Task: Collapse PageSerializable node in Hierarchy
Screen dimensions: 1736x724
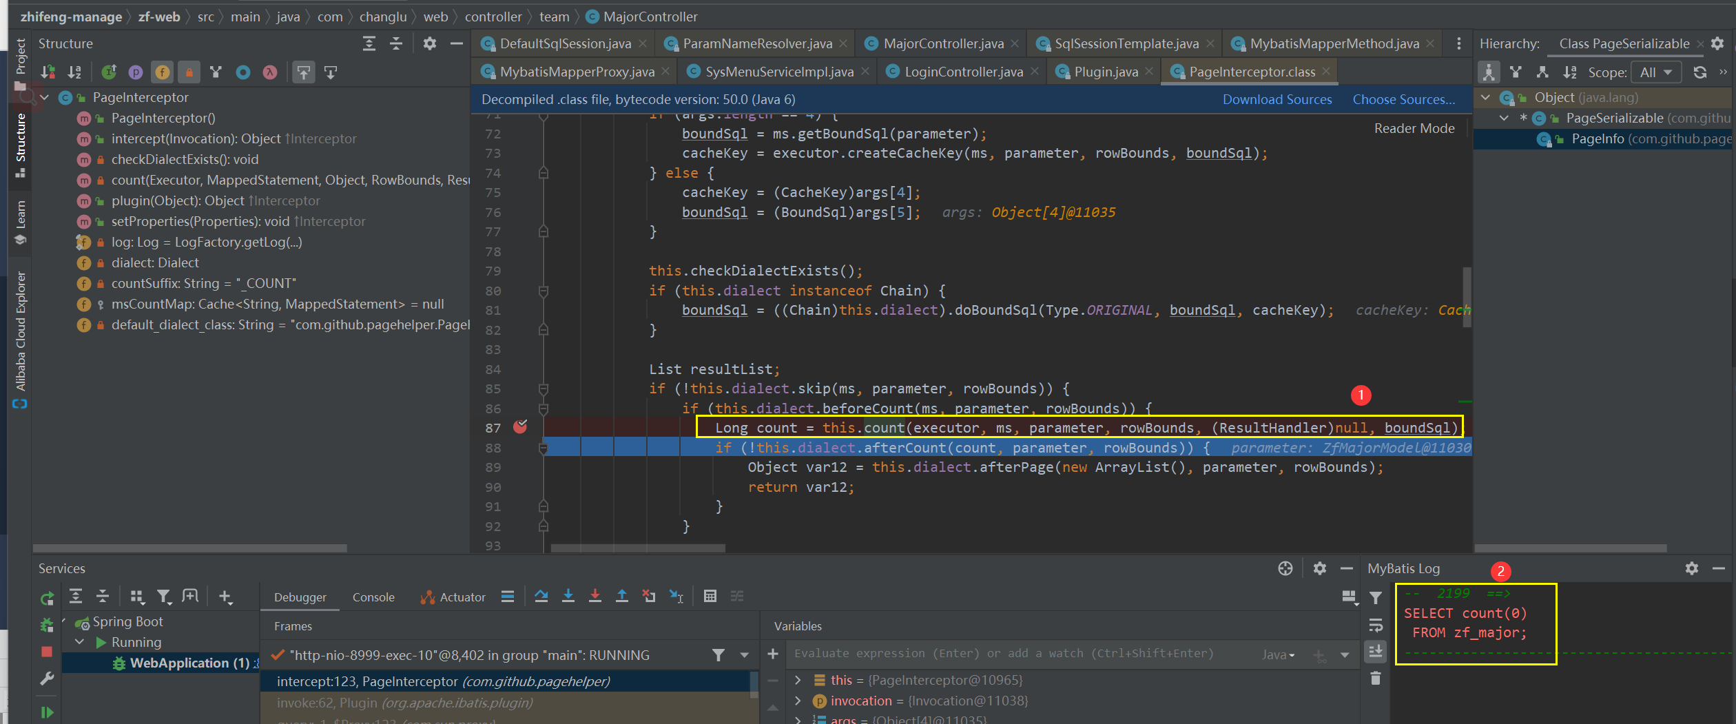Action: (x=1505, y=118)
